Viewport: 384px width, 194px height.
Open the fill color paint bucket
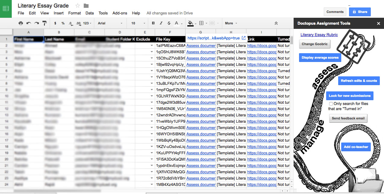[190, 23]
